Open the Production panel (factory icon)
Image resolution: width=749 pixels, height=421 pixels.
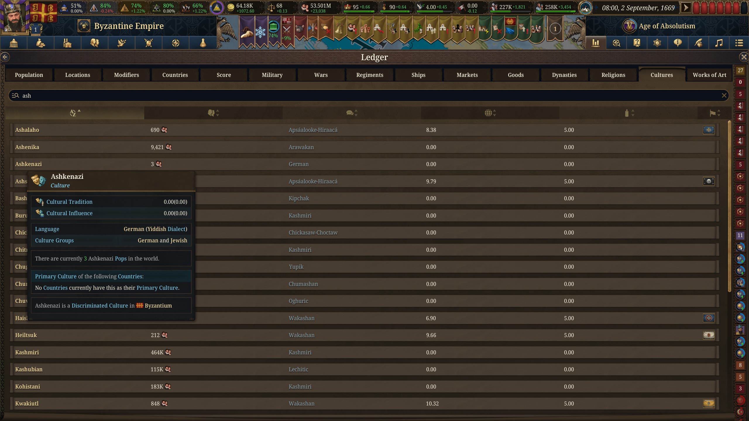pos(68,43)
